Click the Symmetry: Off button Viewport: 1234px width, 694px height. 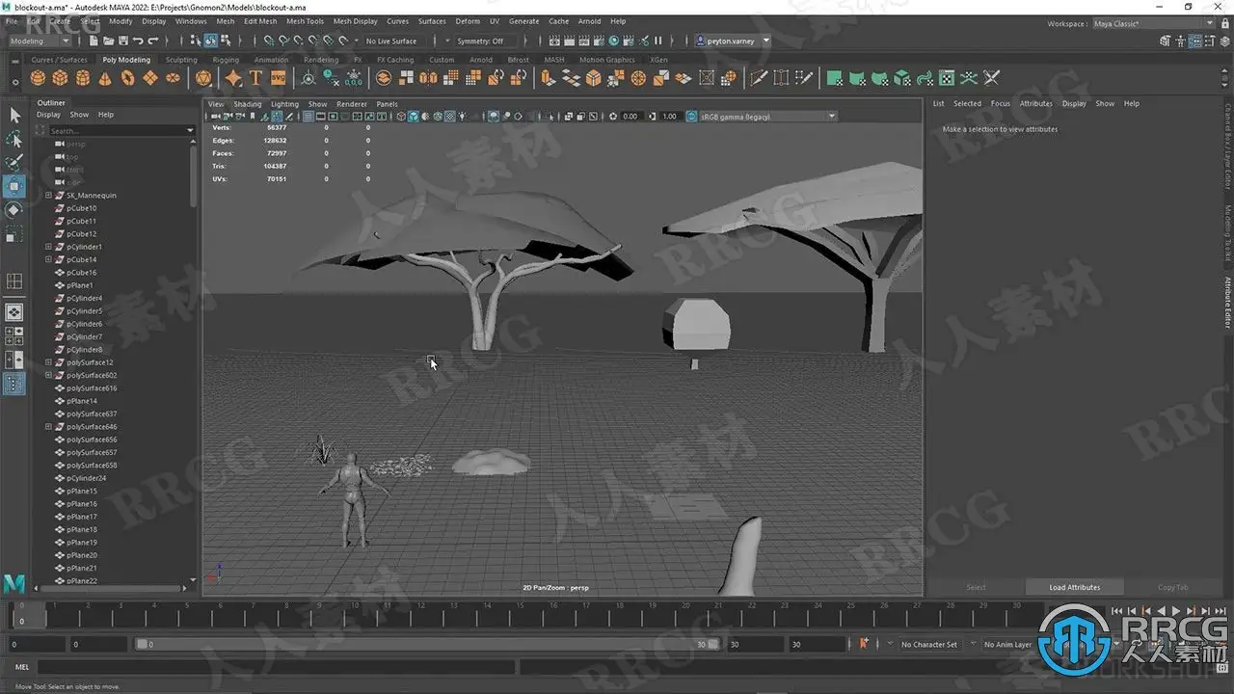click(x=480, y=41)
